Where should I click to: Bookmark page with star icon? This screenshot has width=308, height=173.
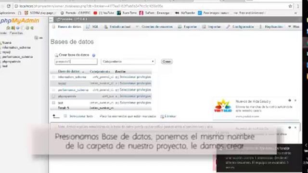[290, 6]
